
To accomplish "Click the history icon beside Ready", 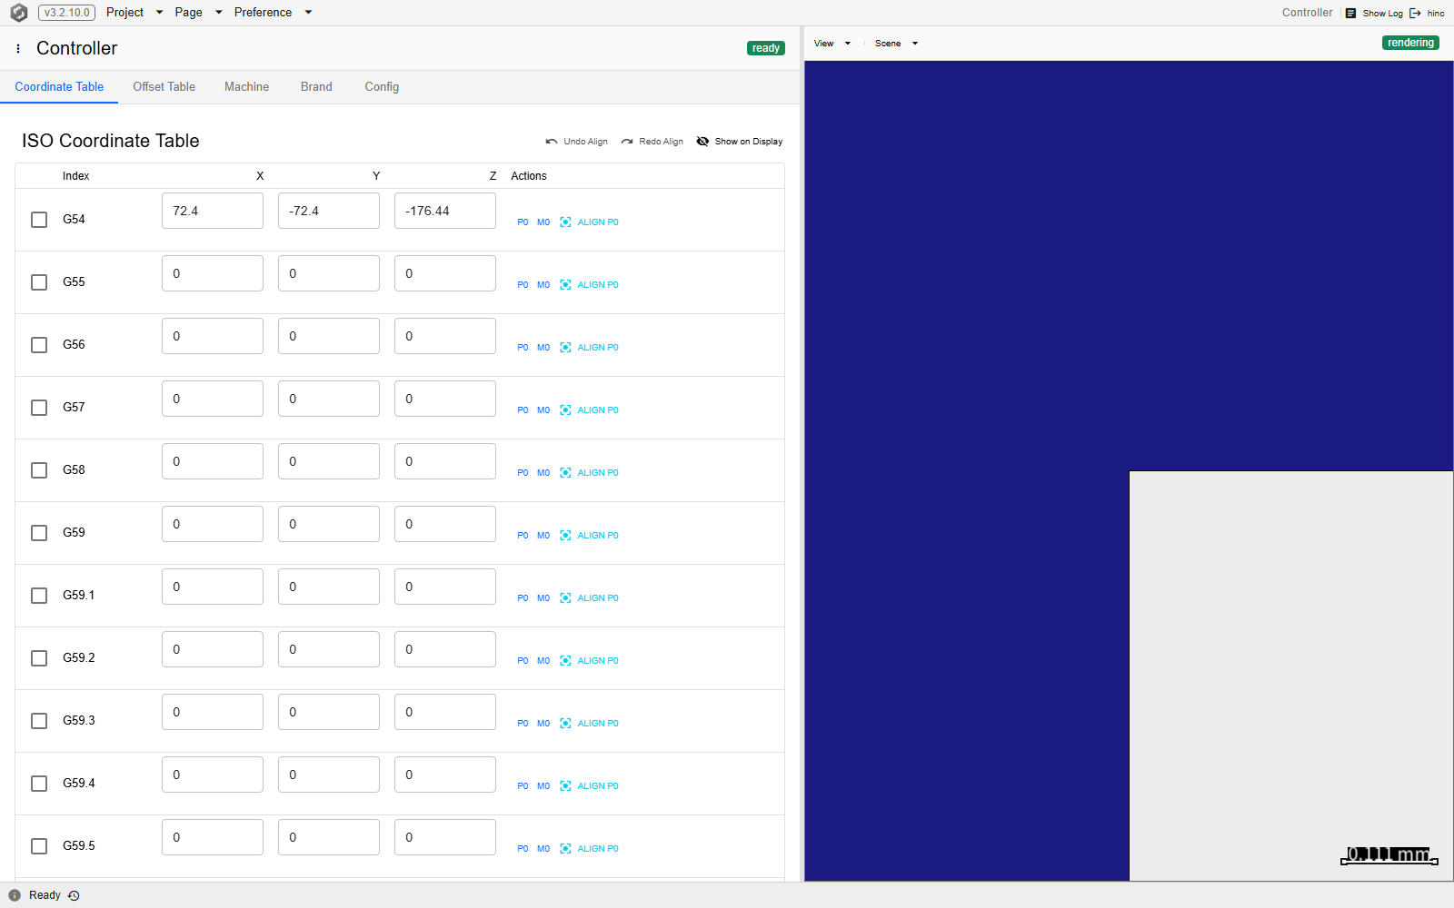I will point(74,895).
